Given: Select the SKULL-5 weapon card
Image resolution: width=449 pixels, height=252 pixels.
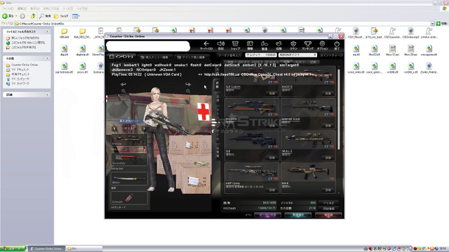Looking at the screenshot, I should [308, 145].
